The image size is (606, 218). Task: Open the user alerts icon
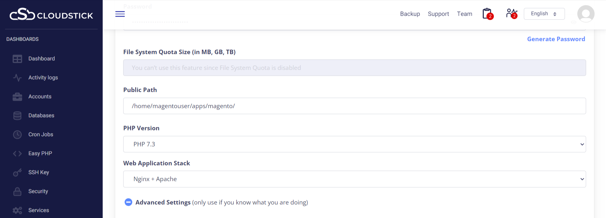tap(511, 14)
